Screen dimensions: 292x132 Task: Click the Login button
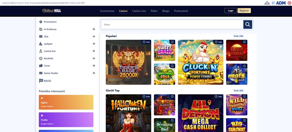pyautogui.click(x=231, y=10)
